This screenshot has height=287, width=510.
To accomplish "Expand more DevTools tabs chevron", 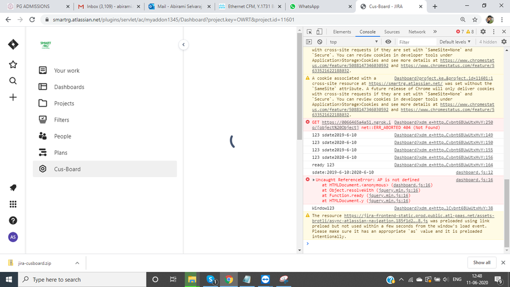I will point(435,31).
